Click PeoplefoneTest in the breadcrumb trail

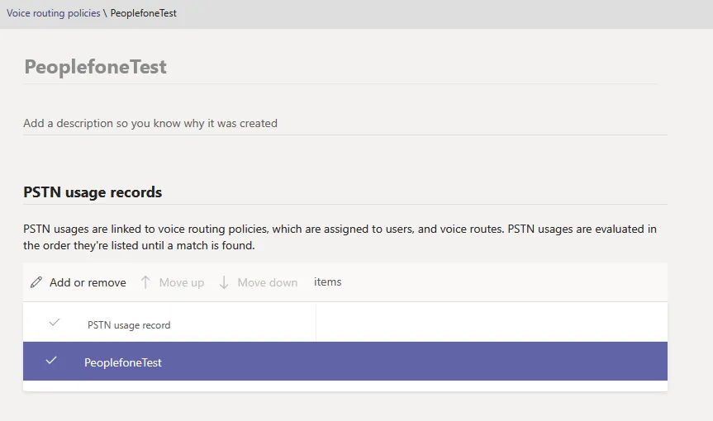[x=143, y=13]
